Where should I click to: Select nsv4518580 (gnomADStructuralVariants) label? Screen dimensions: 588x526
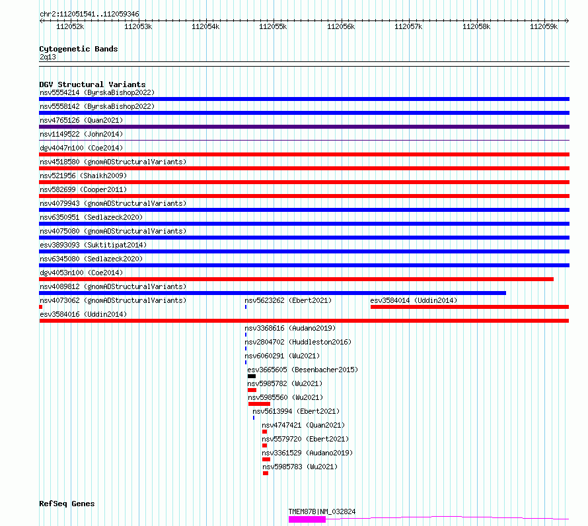(113, 162)
